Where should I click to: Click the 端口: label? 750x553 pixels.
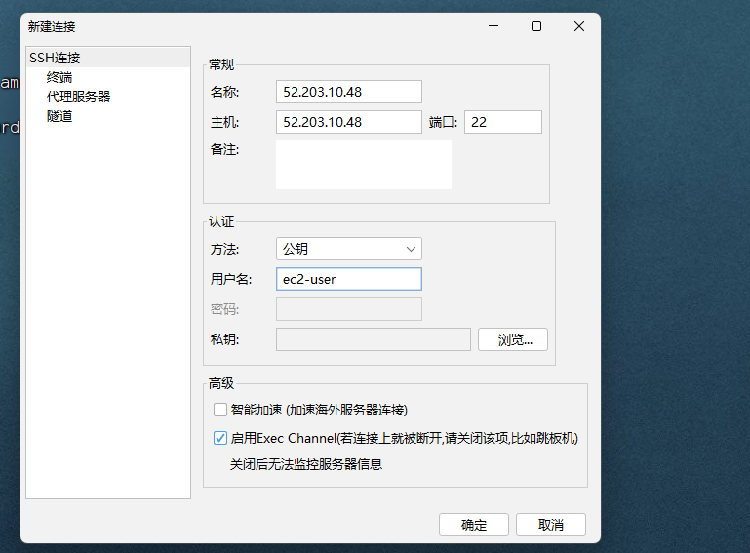(443, 123)
